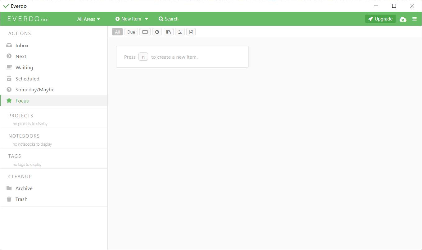The image size is (422, 250).
Task: Open dropdown arrow beside New Item
Action: click(147, 19)
